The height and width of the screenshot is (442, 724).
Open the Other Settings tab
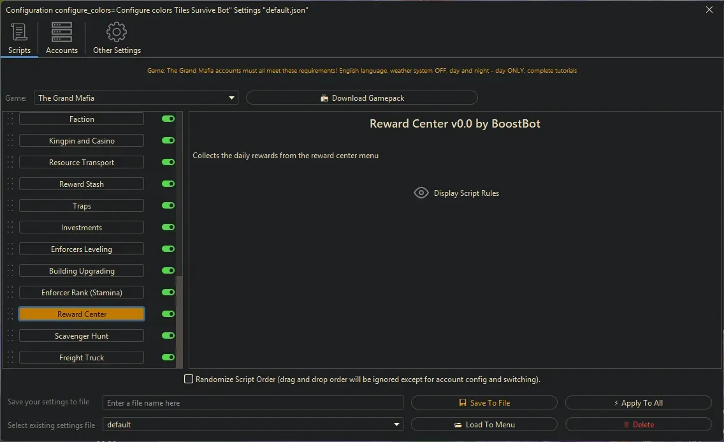pyautogui.click(x=117, y=39)
